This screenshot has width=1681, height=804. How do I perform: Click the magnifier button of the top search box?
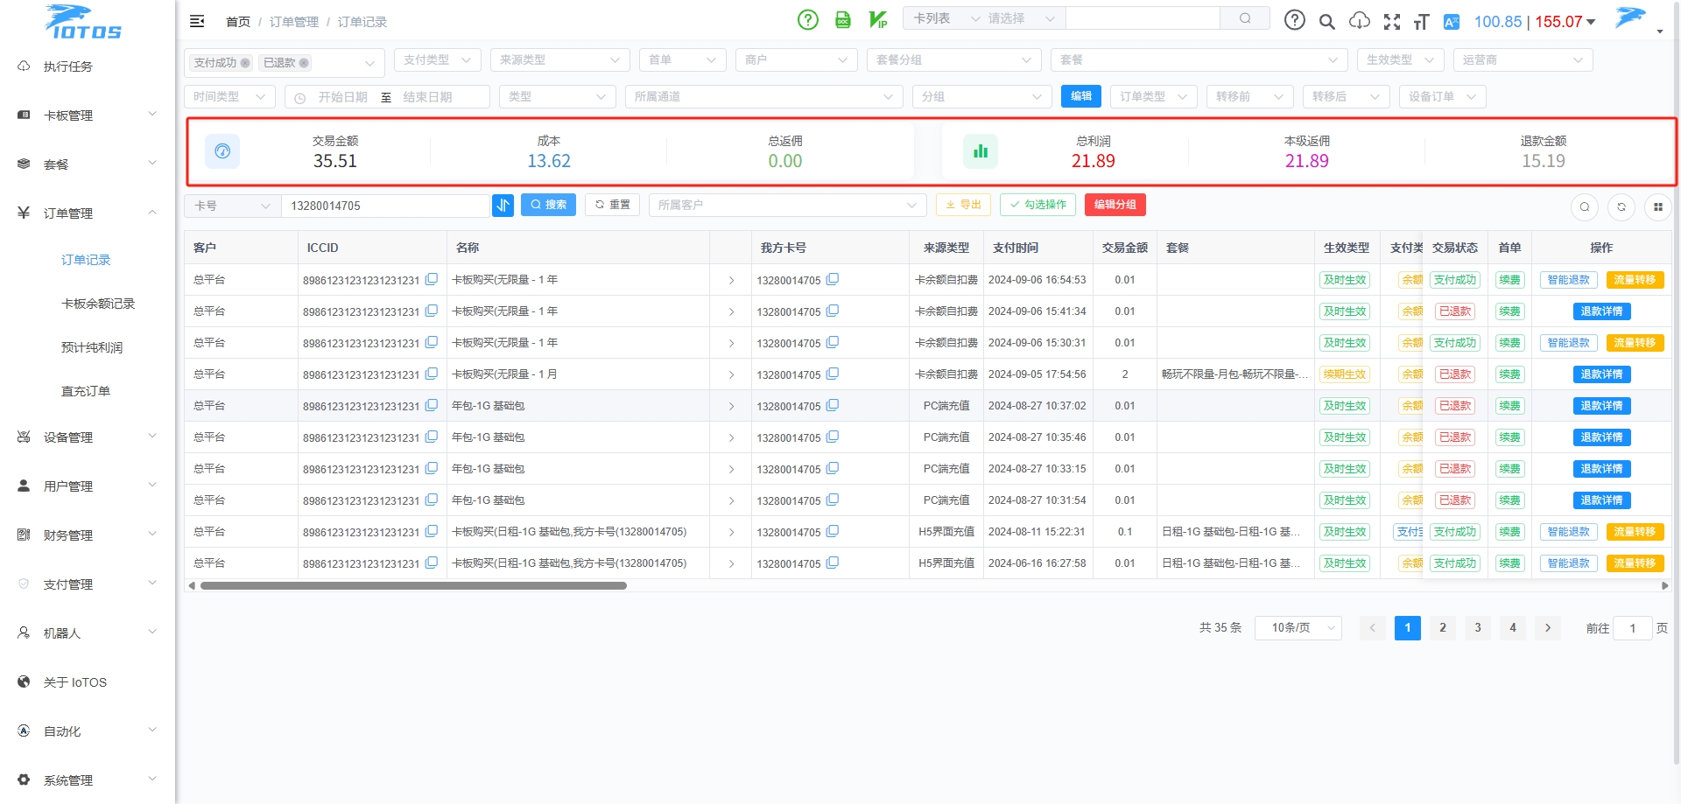point(1245,18)
